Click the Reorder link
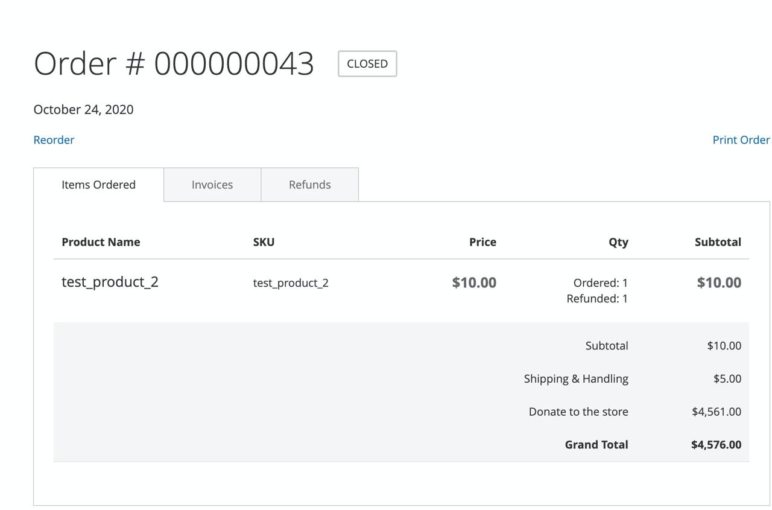Image resolution: width=772 pixels, height=510 pixels. tap(54, 140)
